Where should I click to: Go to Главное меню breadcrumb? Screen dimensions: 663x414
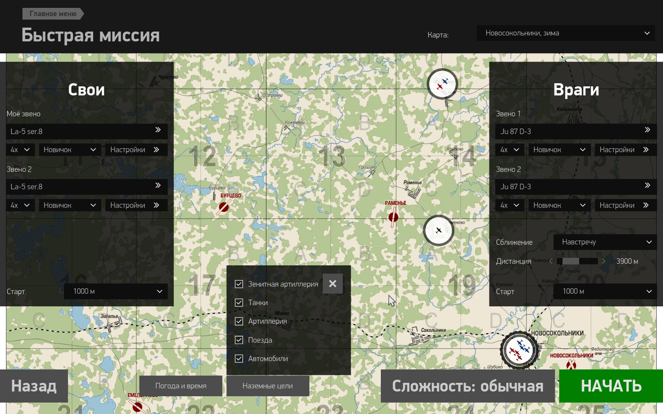pos(53,14)
